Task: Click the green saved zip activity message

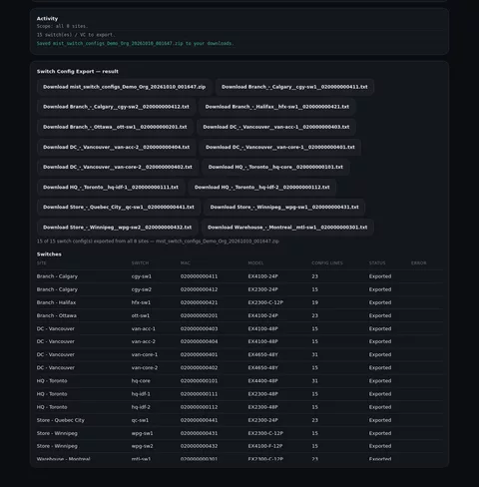Action: point(135,43)
